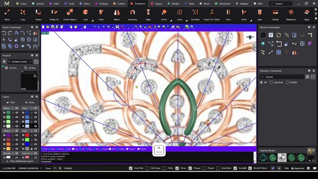Open the project name dropdown
This screenshot has height=179, width=318.
coord(20,62)
